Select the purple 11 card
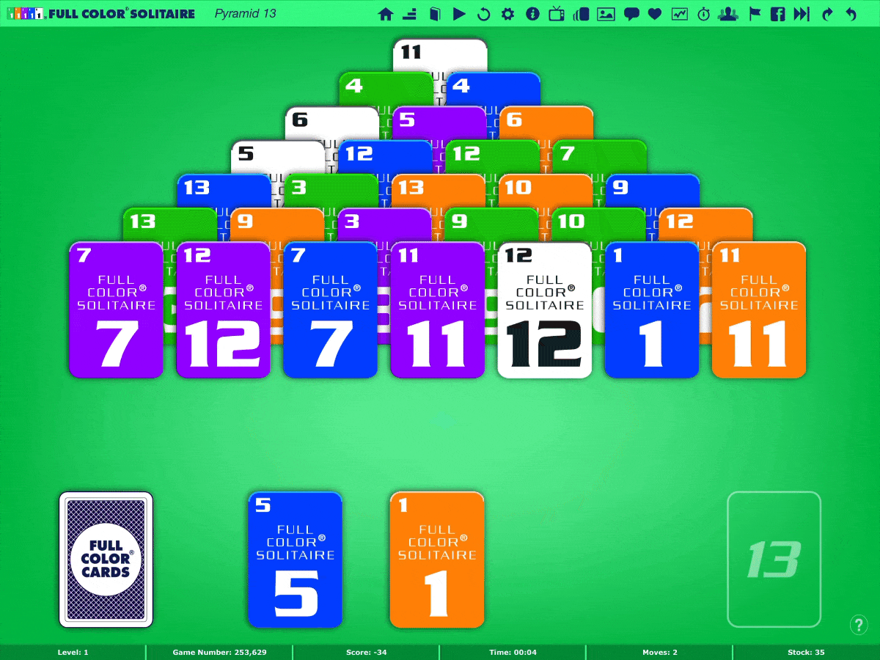880x660 pixels. tap(438, 310)
